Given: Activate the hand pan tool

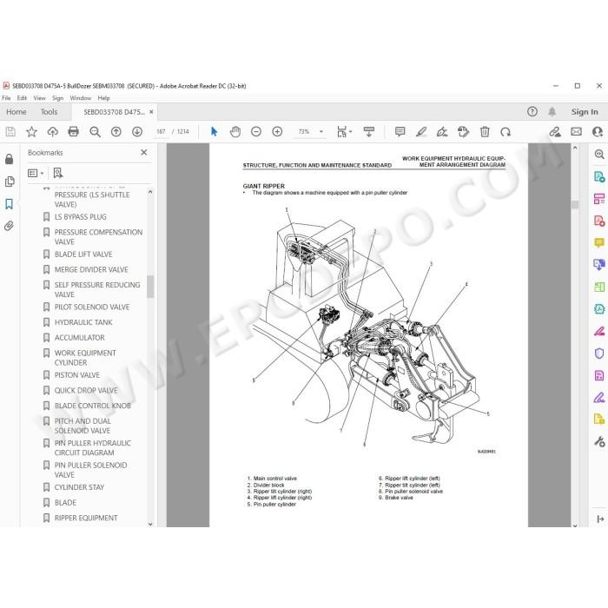Looking at the screenshot, I should point(235,132).
